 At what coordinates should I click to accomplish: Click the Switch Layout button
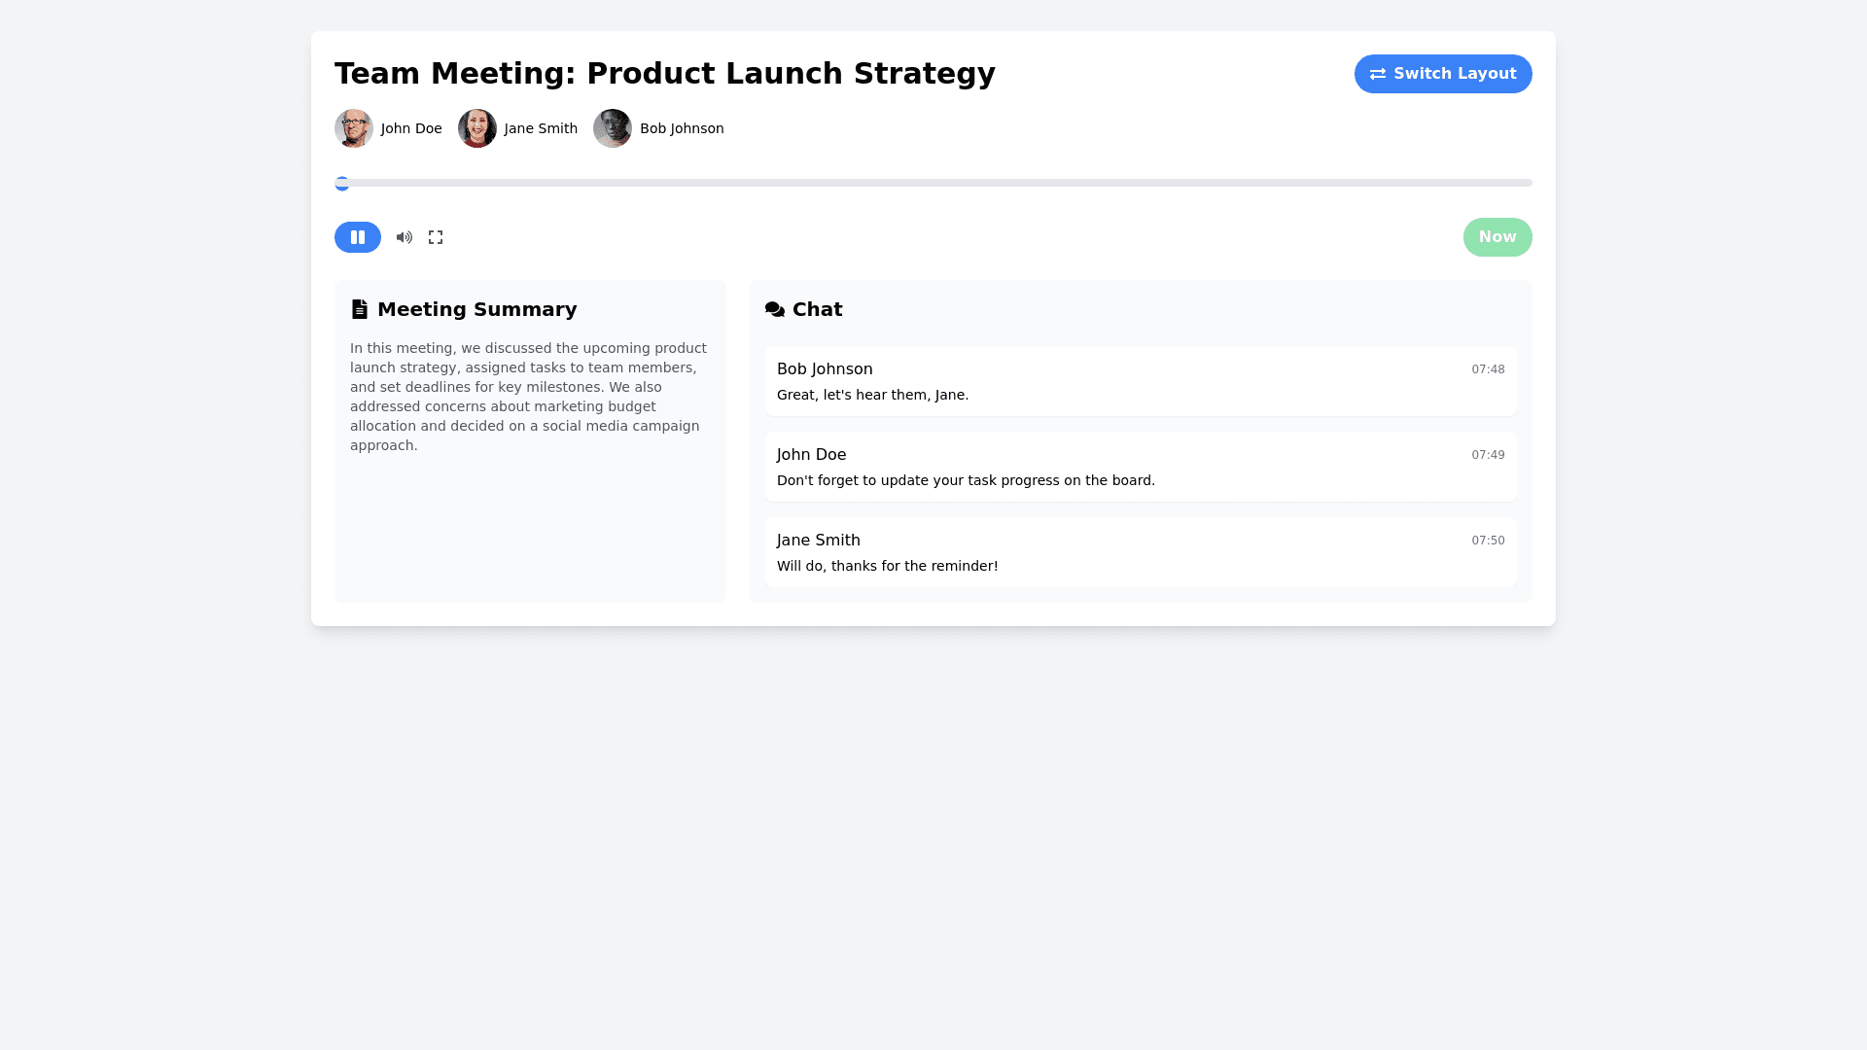[x=1443, y=74]
